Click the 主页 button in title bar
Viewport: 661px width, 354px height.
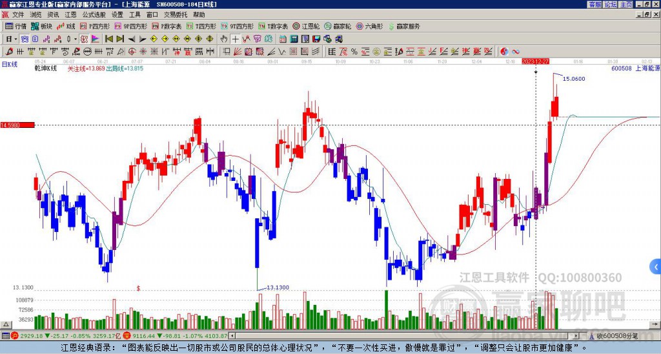626,5
